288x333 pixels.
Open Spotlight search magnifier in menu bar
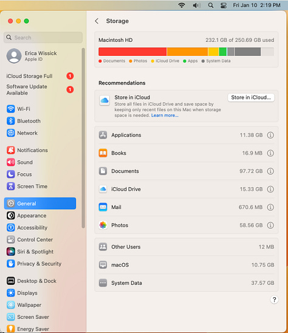[210, 5]
